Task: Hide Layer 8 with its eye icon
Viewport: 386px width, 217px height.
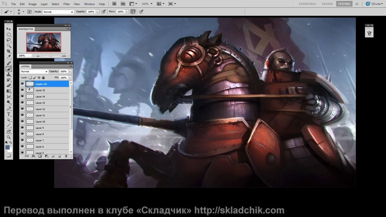Action: (x=22, y=134)
